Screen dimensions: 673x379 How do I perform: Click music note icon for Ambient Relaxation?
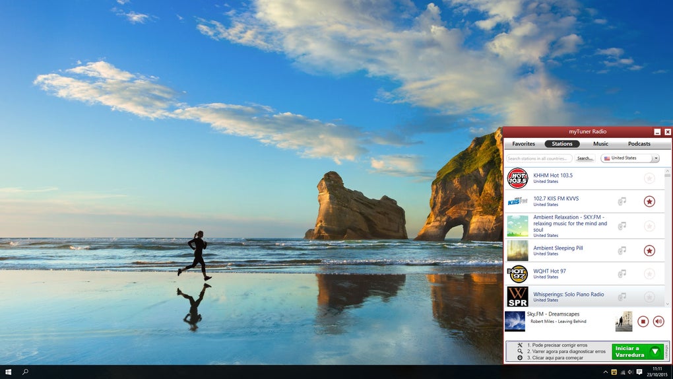click(x=622, y=226)
